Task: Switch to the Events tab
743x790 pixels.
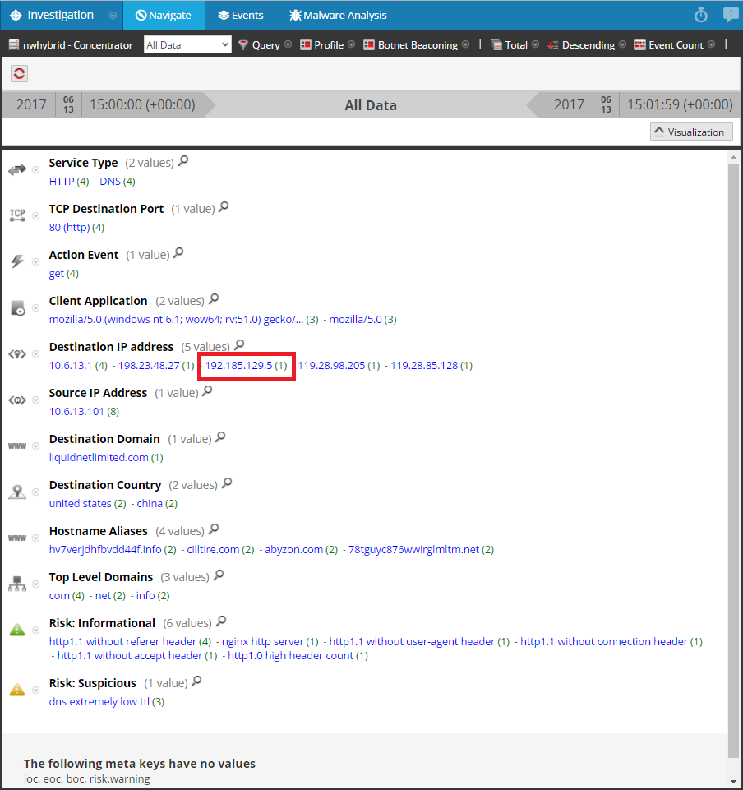Action: click(241, 15)
